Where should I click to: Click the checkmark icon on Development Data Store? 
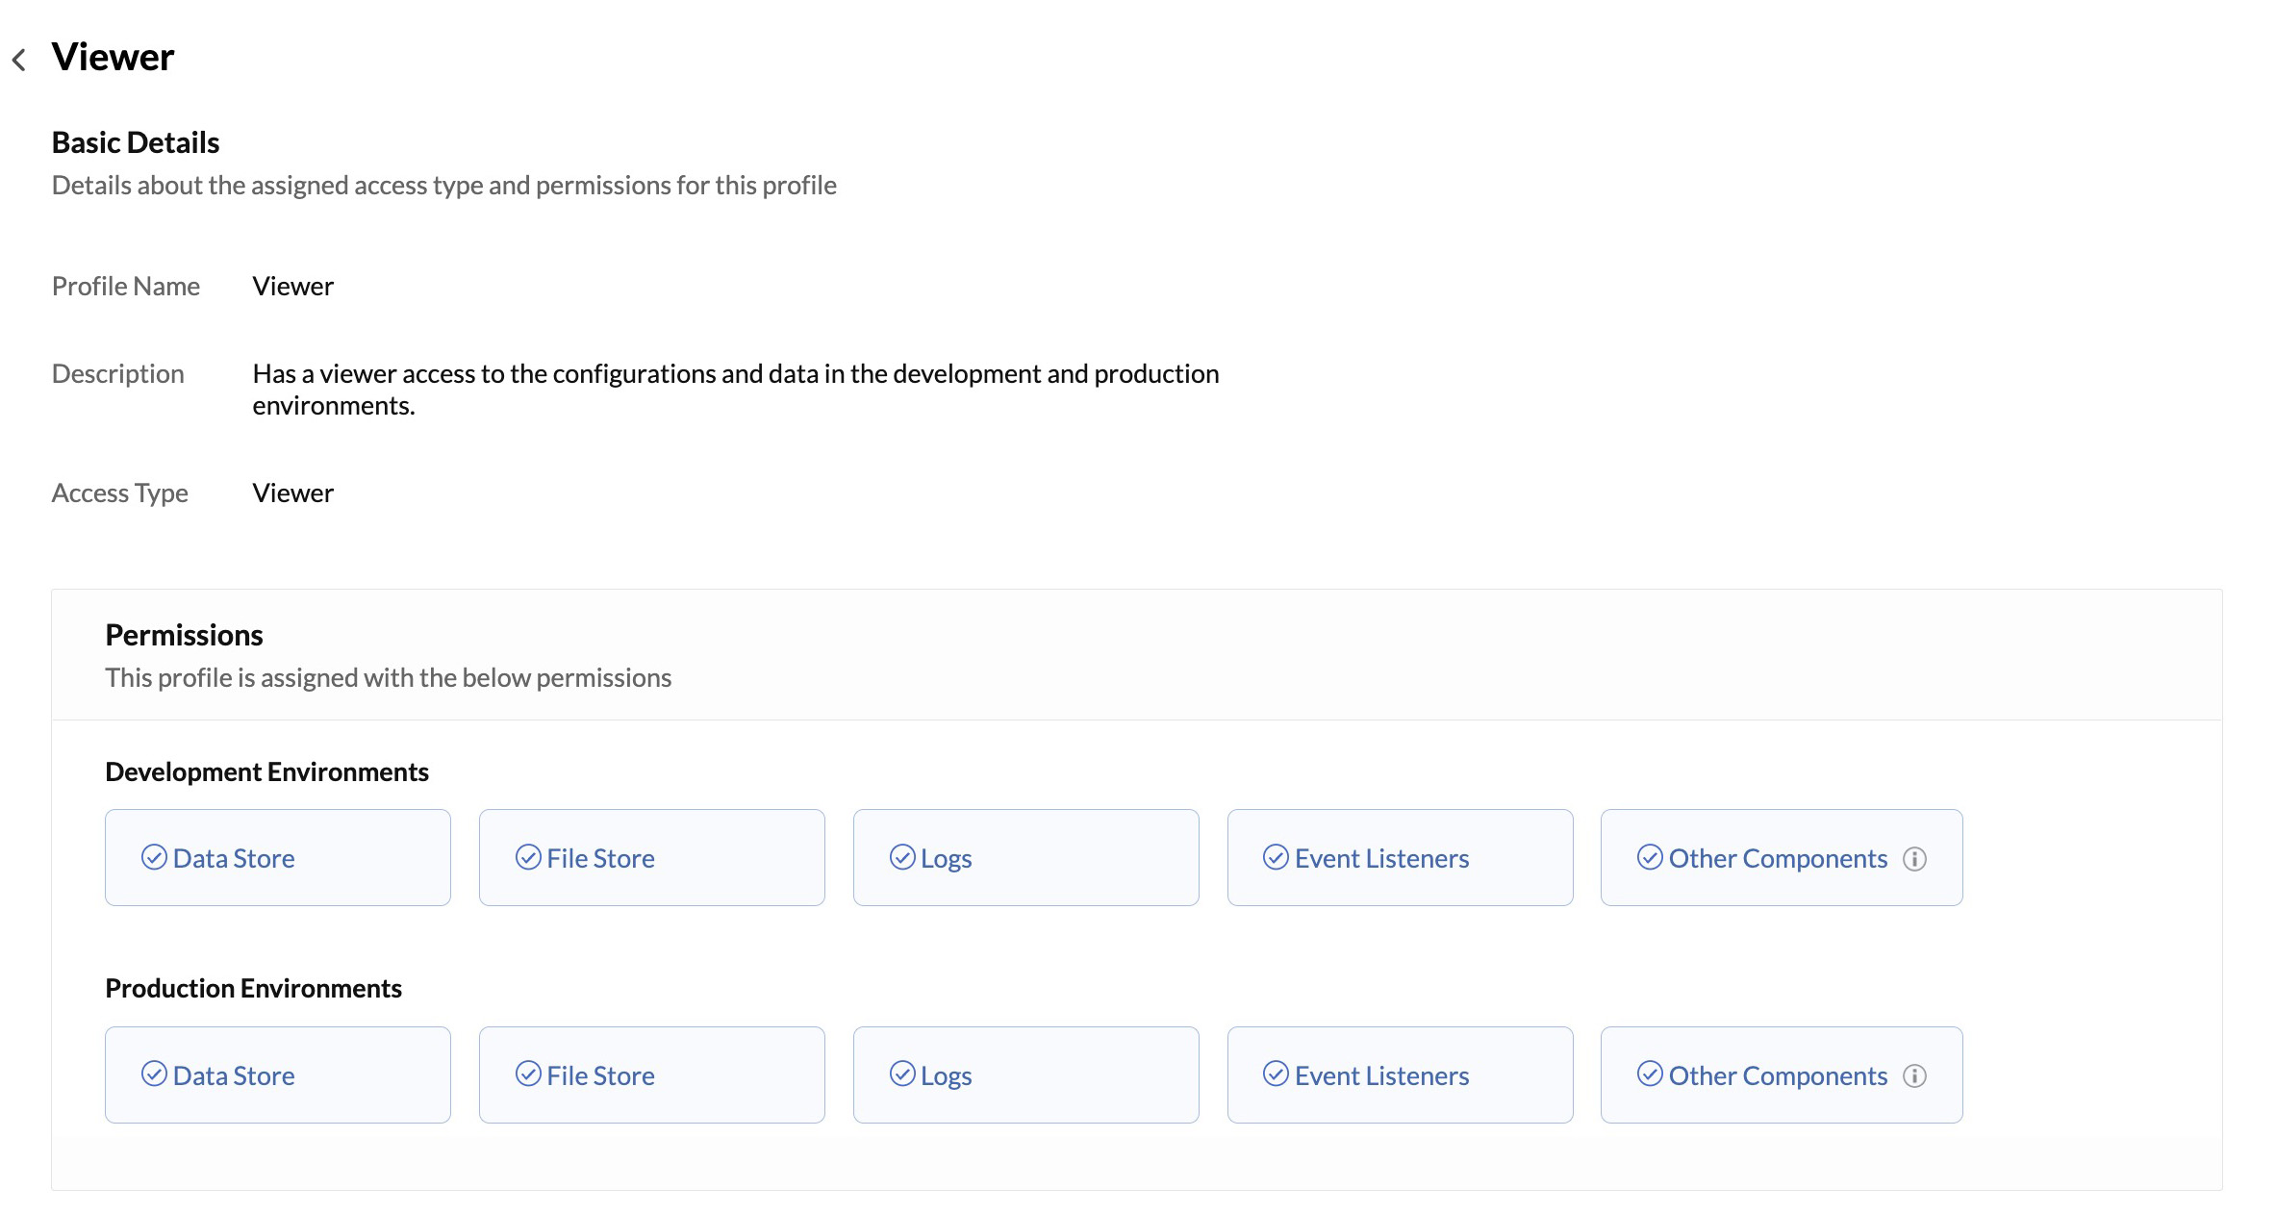156,856
